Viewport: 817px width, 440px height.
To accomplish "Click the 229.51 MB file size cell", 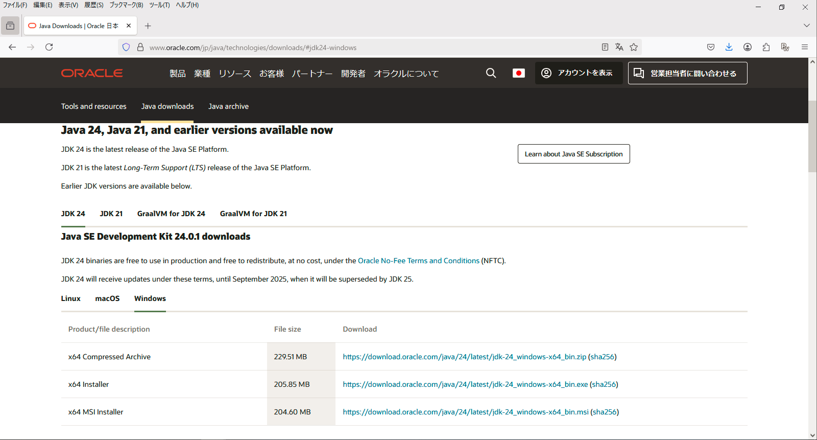I will [301, 357].
